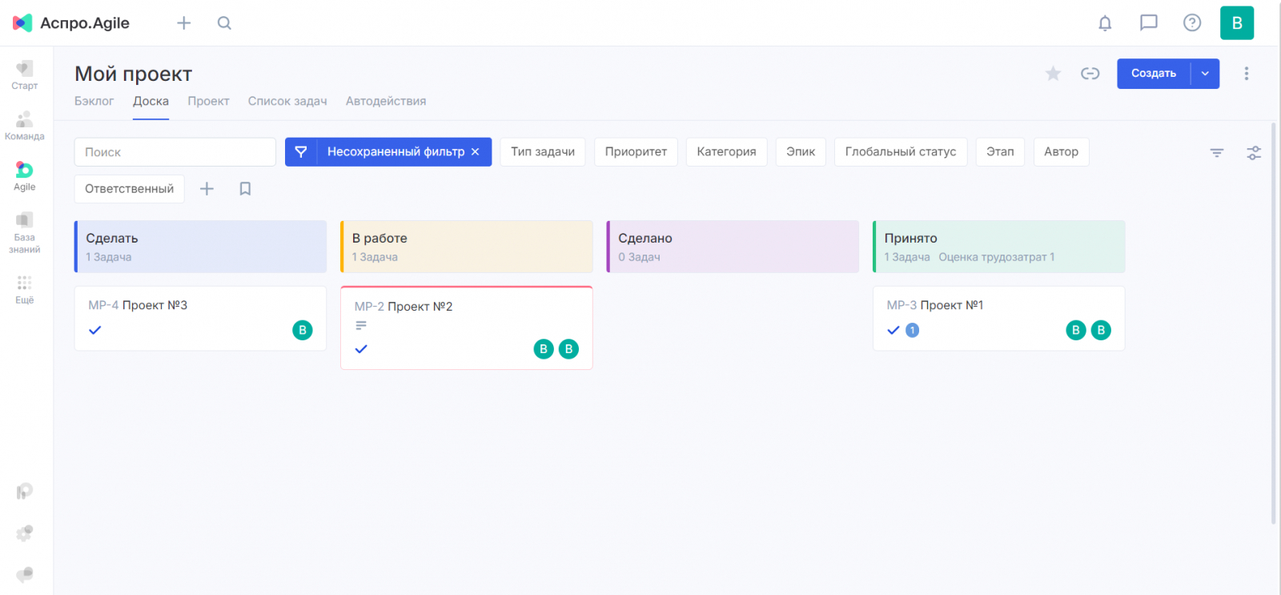Copy project link using chain icon

pyautogui.click(x=1090, y=74)
